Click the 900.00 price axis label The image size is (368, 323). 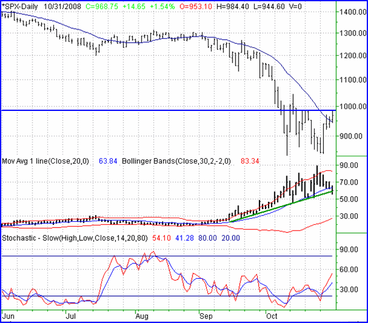(351, 136)
